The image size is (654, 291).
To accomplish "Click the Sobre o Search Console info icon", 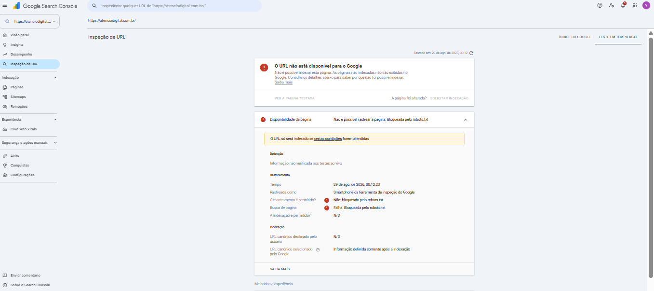I will [5, 285].
